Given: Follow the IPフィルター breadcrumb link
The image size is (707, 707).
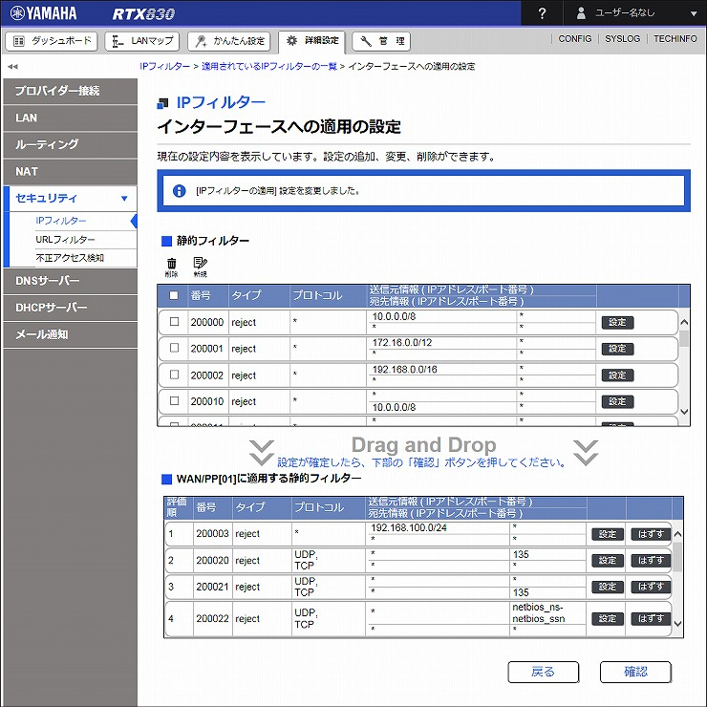Looking at the screenshot, I should 164,66.
